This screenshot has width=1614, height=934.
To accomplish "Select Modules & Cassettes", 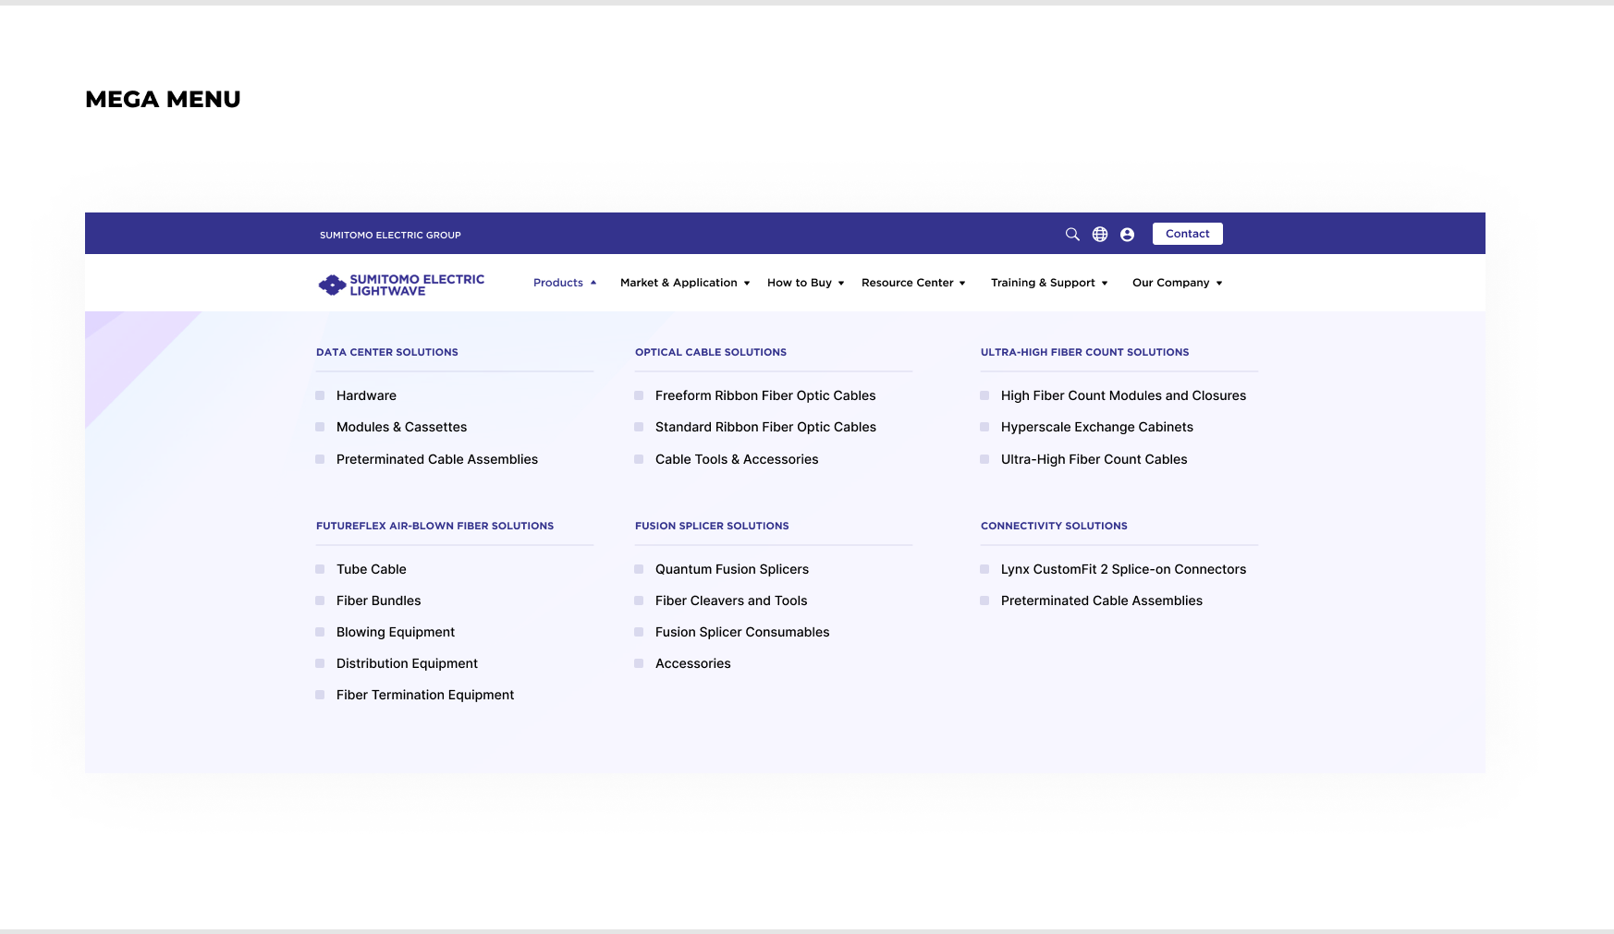I will [x=401, y=427].
